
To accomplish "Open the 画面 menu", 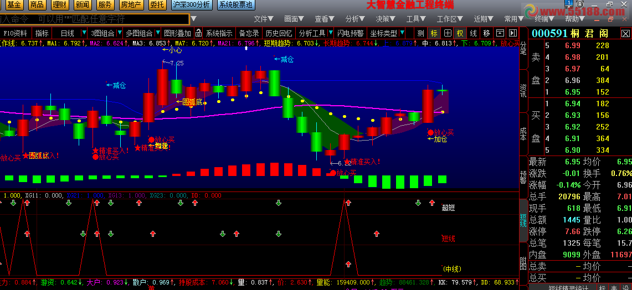I will coord(295,19).
